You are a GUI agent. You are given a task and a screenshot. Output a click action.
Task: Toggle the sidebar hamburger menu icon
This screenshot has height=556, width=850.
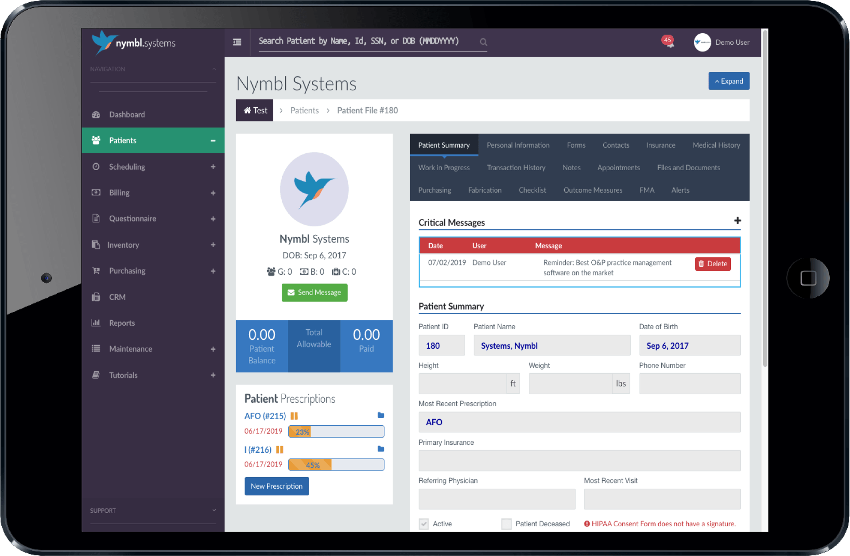[x=237, y=42]
